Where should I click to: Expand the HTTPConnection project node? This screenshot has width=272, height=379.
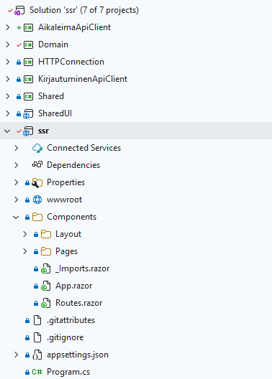pyautogui.click(x=8, y=62)
